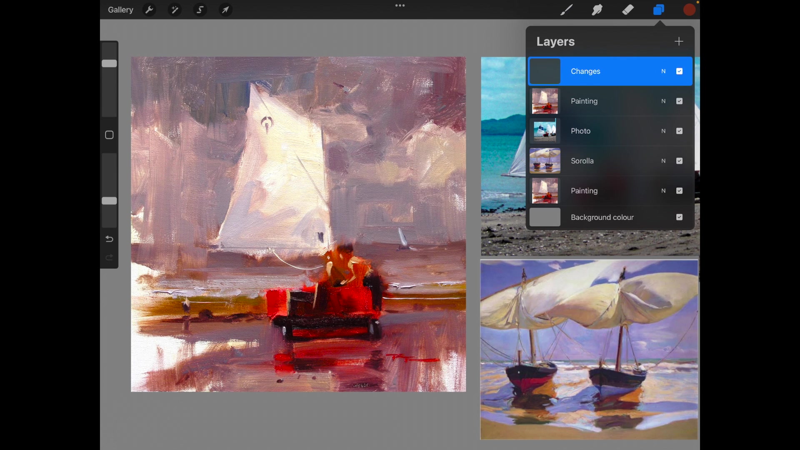Open the Gallery view
This screenshot has width=800, height=450.
point(120,10)
